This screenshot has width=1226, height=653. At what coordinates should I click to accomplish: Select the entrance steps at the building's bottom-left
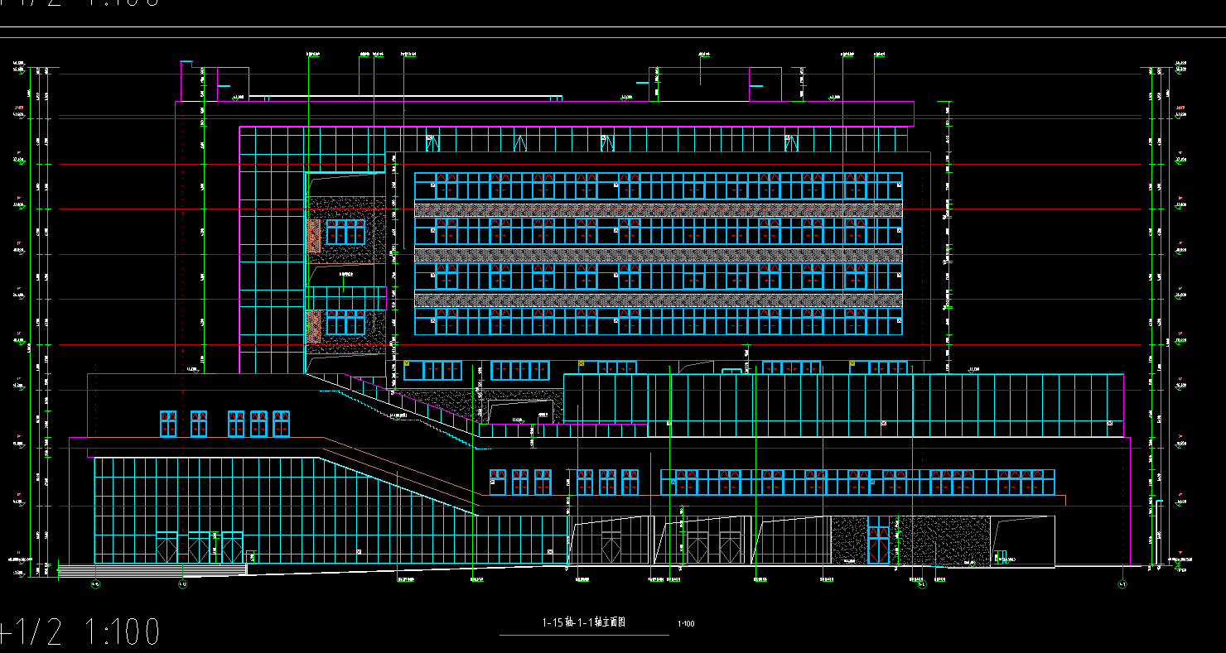[x=152, y=569]
